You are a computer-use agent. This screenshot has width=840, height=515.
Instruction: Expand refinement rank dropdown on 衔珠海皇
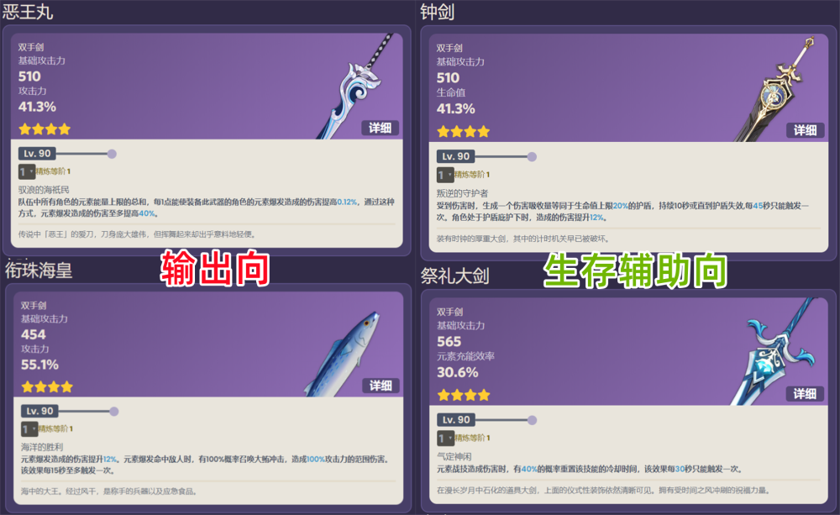coord(29,429)
